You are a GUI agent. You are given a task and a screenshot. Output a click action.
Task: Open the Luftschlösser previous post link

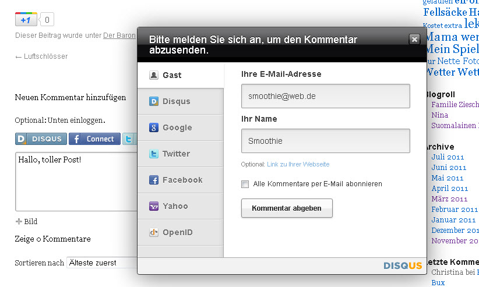coord(41,56)
